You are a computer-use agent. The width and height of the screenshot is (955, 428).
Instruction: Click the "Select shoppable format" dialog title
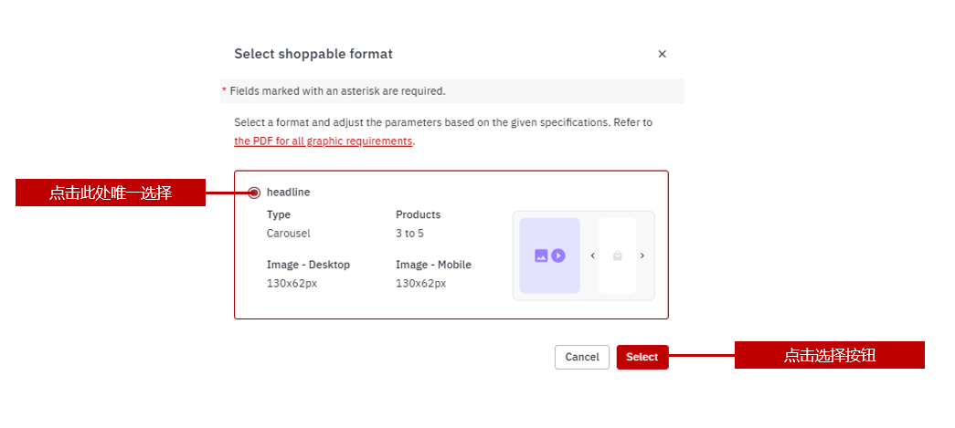point(313,55)
